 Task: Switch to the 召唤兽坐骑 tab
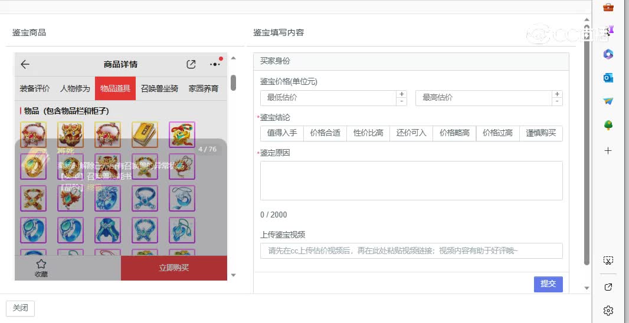tap(159, 88)
